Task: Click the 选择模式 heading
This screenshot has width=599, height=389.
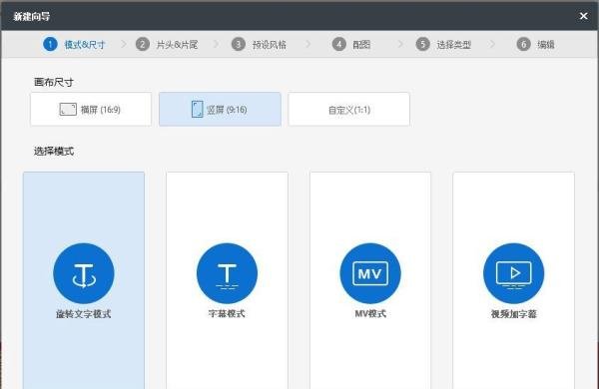Action: tap(54, 152)
